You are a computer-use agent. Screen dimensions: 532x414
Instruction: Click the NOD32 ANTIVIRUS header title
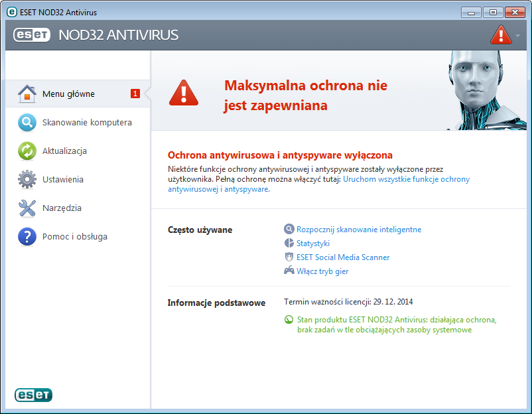[119, 35]
